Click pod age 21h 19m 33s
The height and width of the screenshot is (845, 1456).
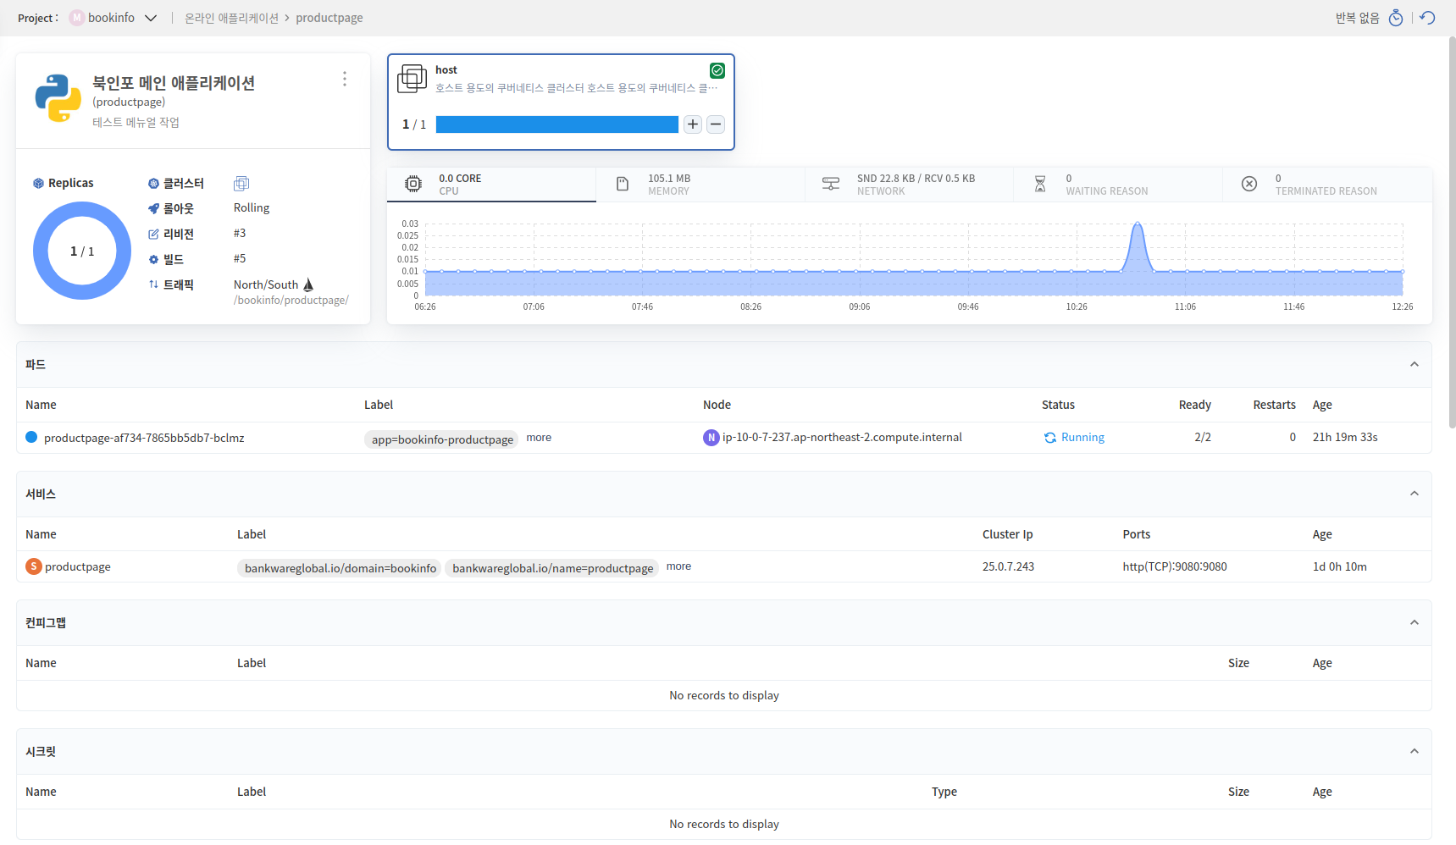[1345, 437]
